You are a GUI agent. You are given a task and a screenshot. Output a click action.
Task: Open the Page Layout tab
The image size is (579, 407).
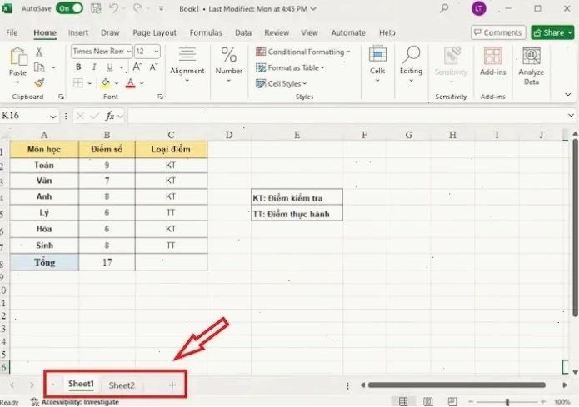154,32
